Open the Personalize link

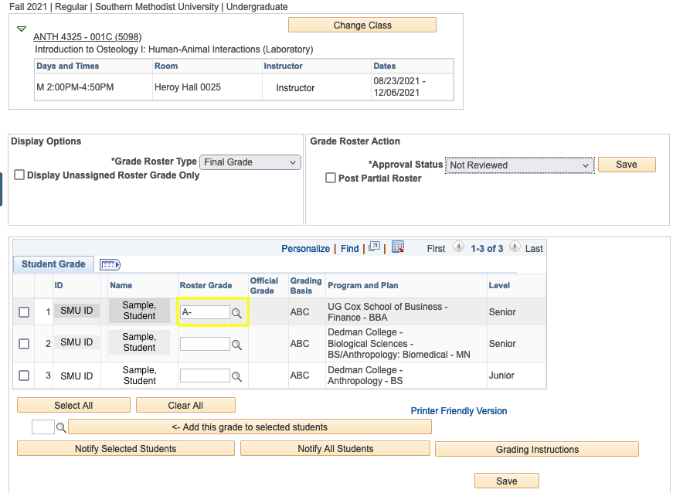click(306, 248)
